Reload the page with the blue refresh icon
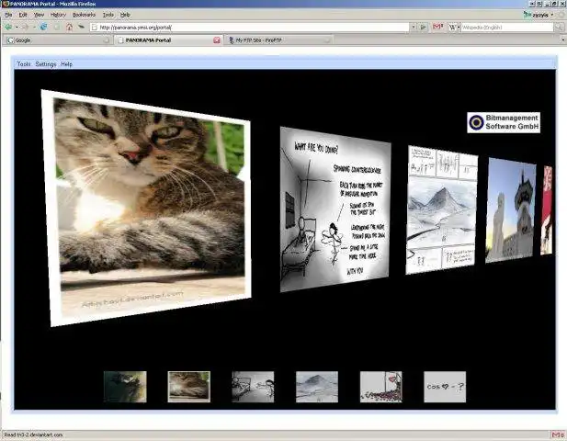Viewport: 567px width, 441px height. point(43,28)
